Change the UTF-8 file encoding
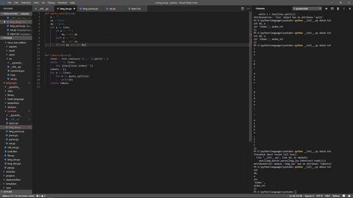This screenshot has width=353, height=198. tap(319, 196)
